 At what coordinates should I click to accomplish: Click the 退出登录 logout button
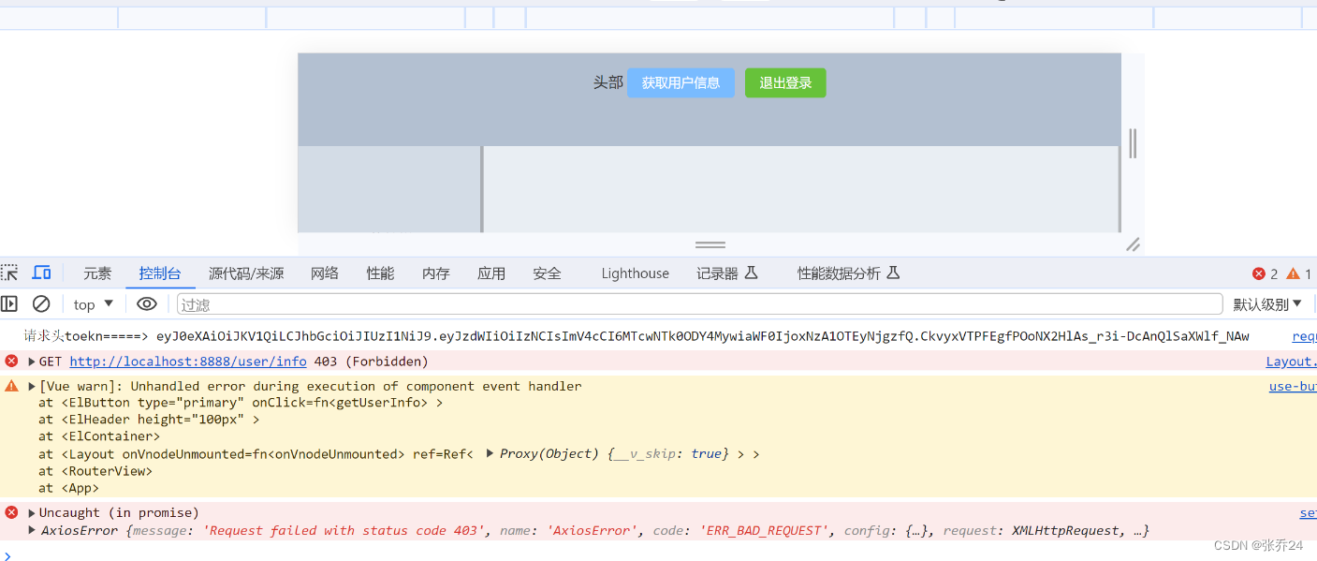pos(785,82)
